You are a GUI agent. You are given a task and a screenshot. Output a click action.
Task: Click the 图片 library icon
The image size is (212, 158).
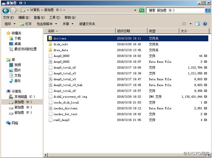pyautogui.click(x=11, y=70)
